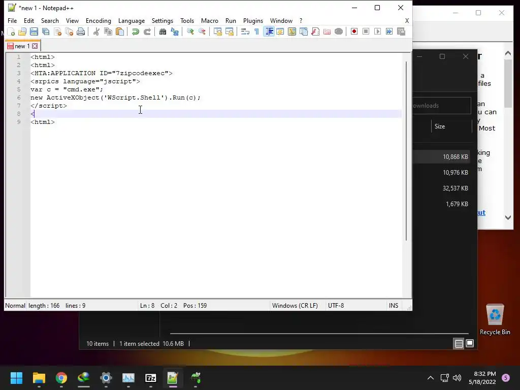This screenshot has height=390, width=520.
Task: Open the Language menu
Action: [132, 20]
